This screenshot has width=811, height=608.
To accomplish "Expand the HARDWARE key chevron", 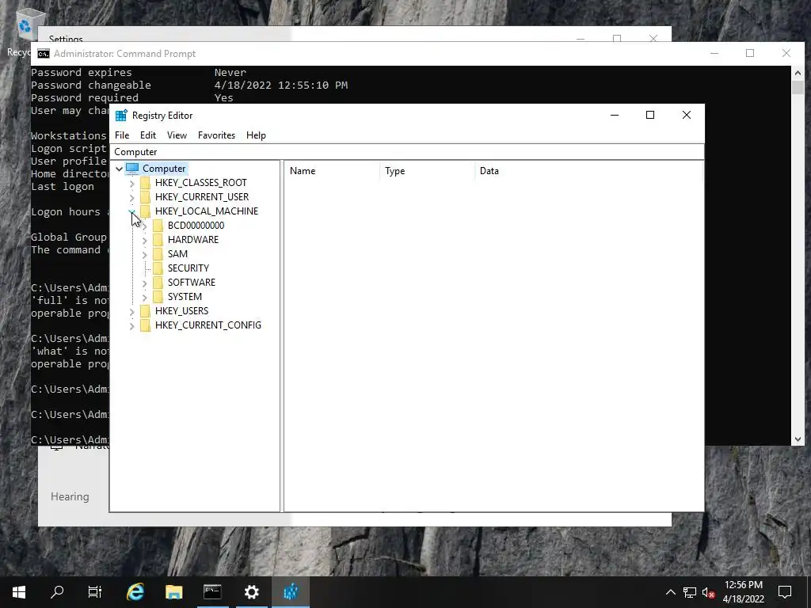I will [x=145, y=240].
